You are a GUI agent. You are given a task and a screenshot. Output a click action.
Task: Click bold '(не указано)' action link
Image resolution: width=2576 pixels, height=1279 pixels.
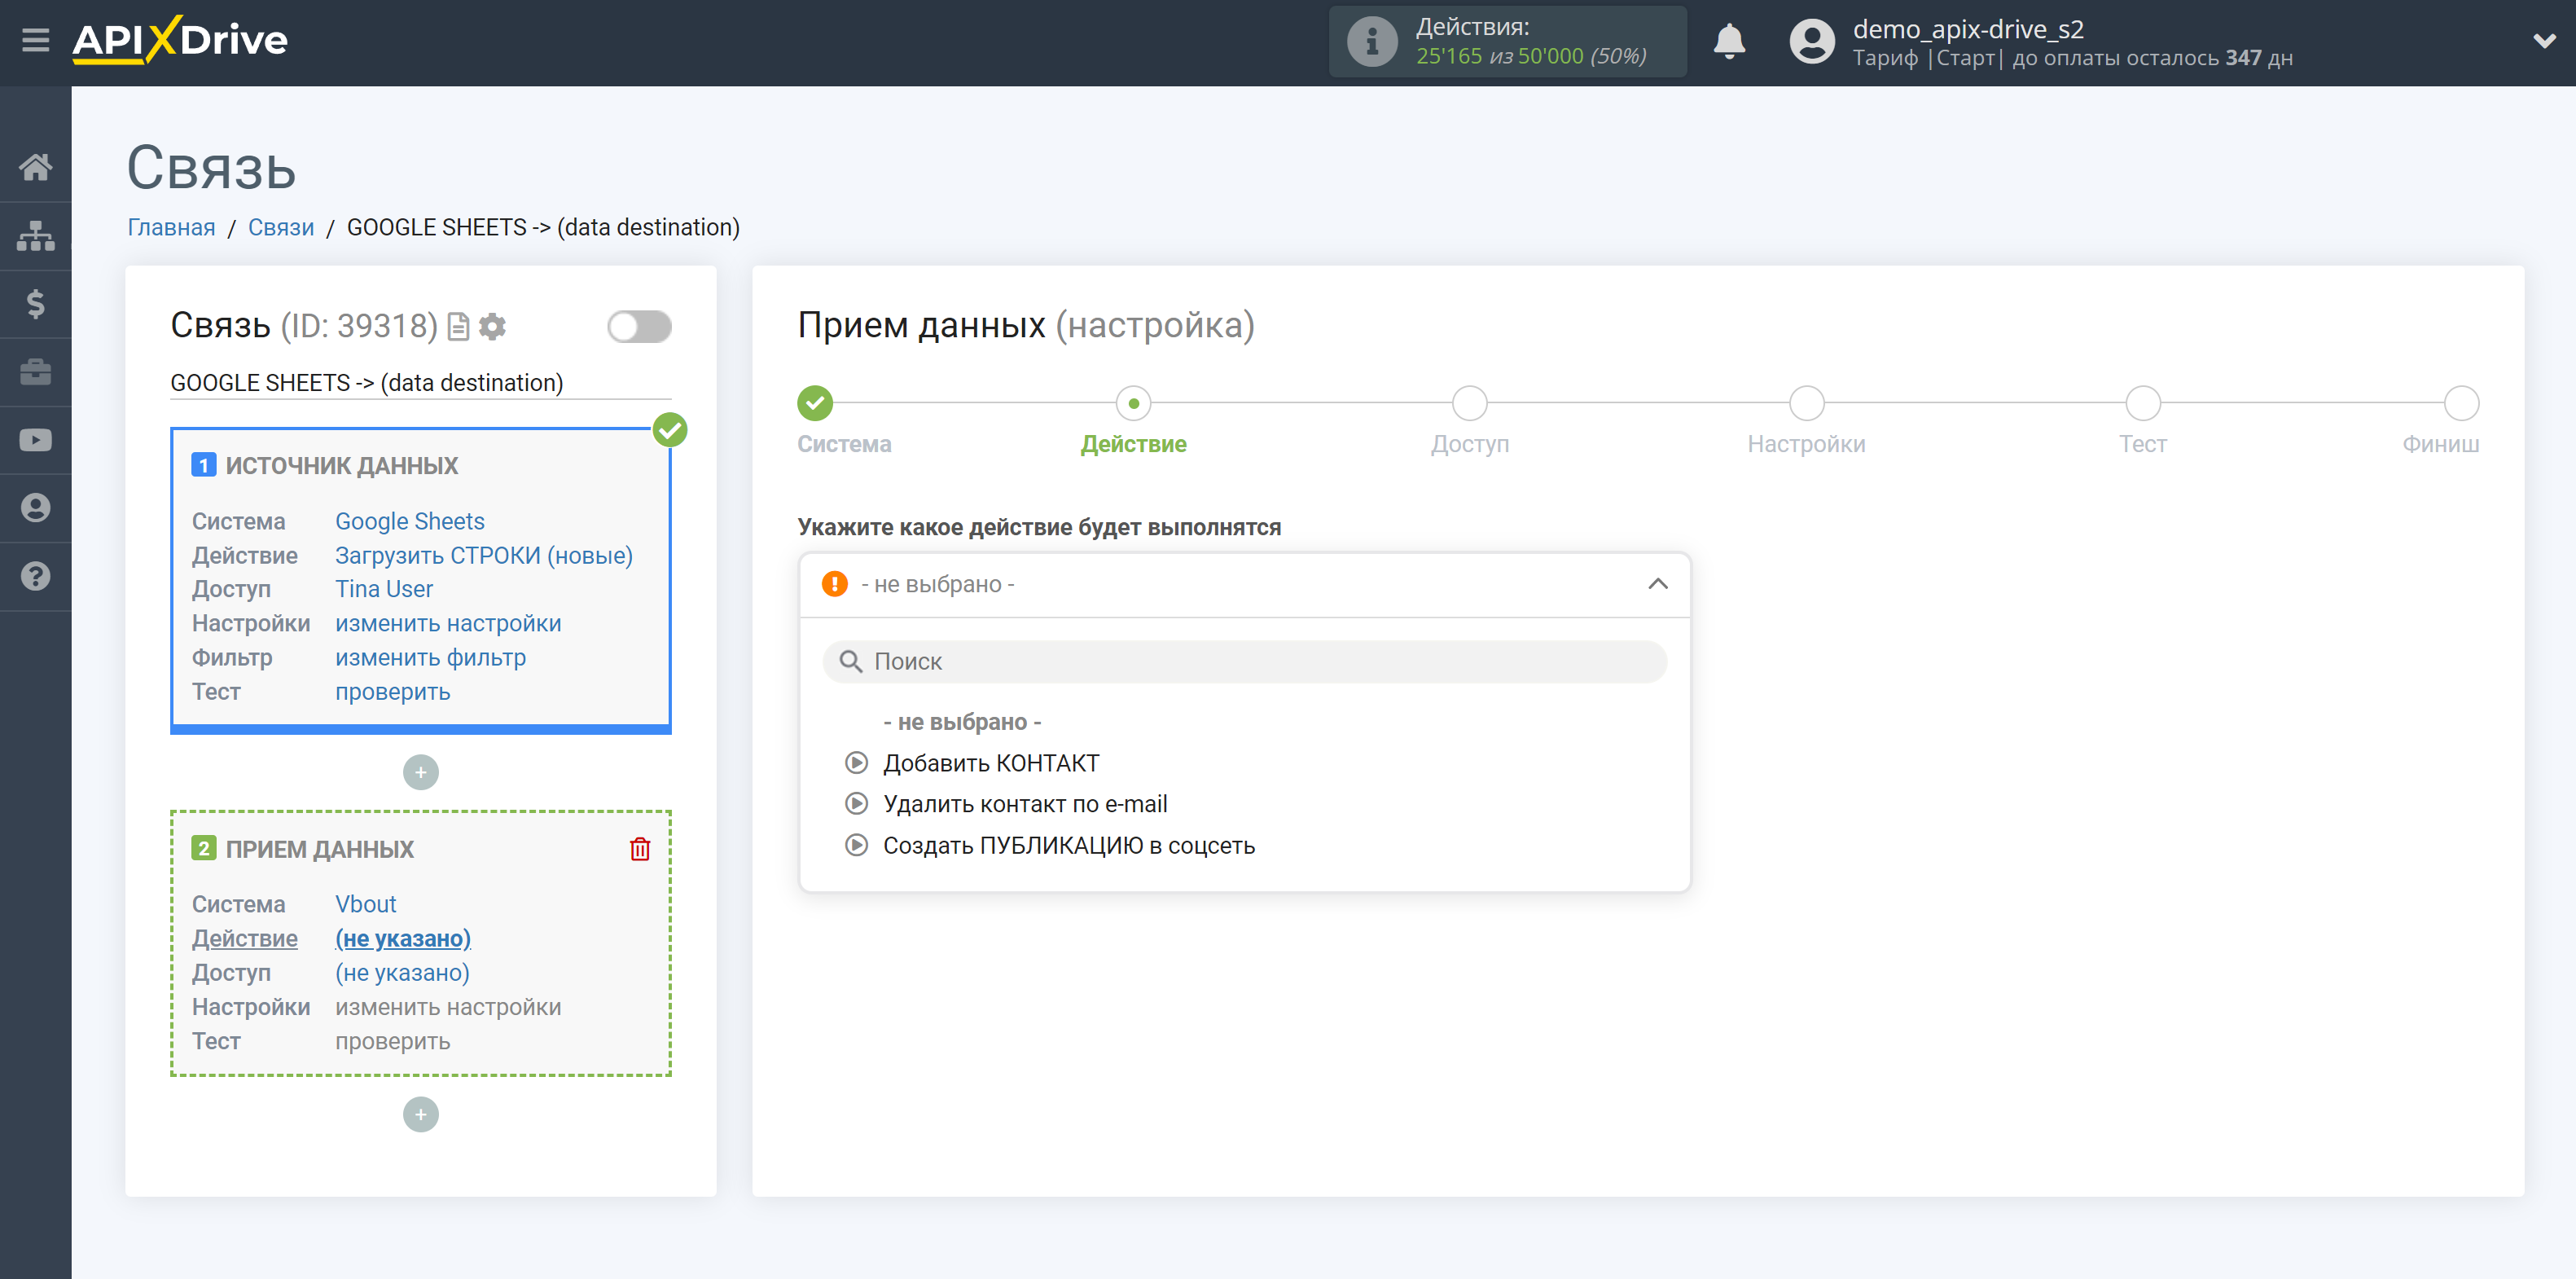(403, 938)
